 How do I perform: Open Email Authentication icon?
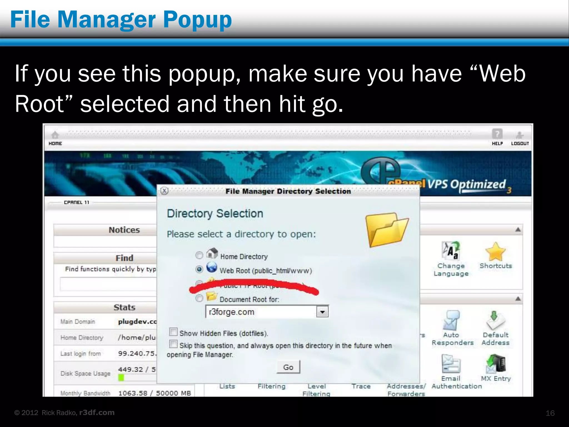(x=451, y=364)
